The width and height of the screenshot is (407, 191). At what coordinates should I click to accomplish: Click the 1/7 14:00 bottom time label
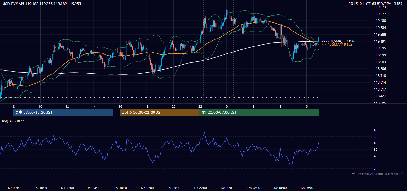coord(94,188)
